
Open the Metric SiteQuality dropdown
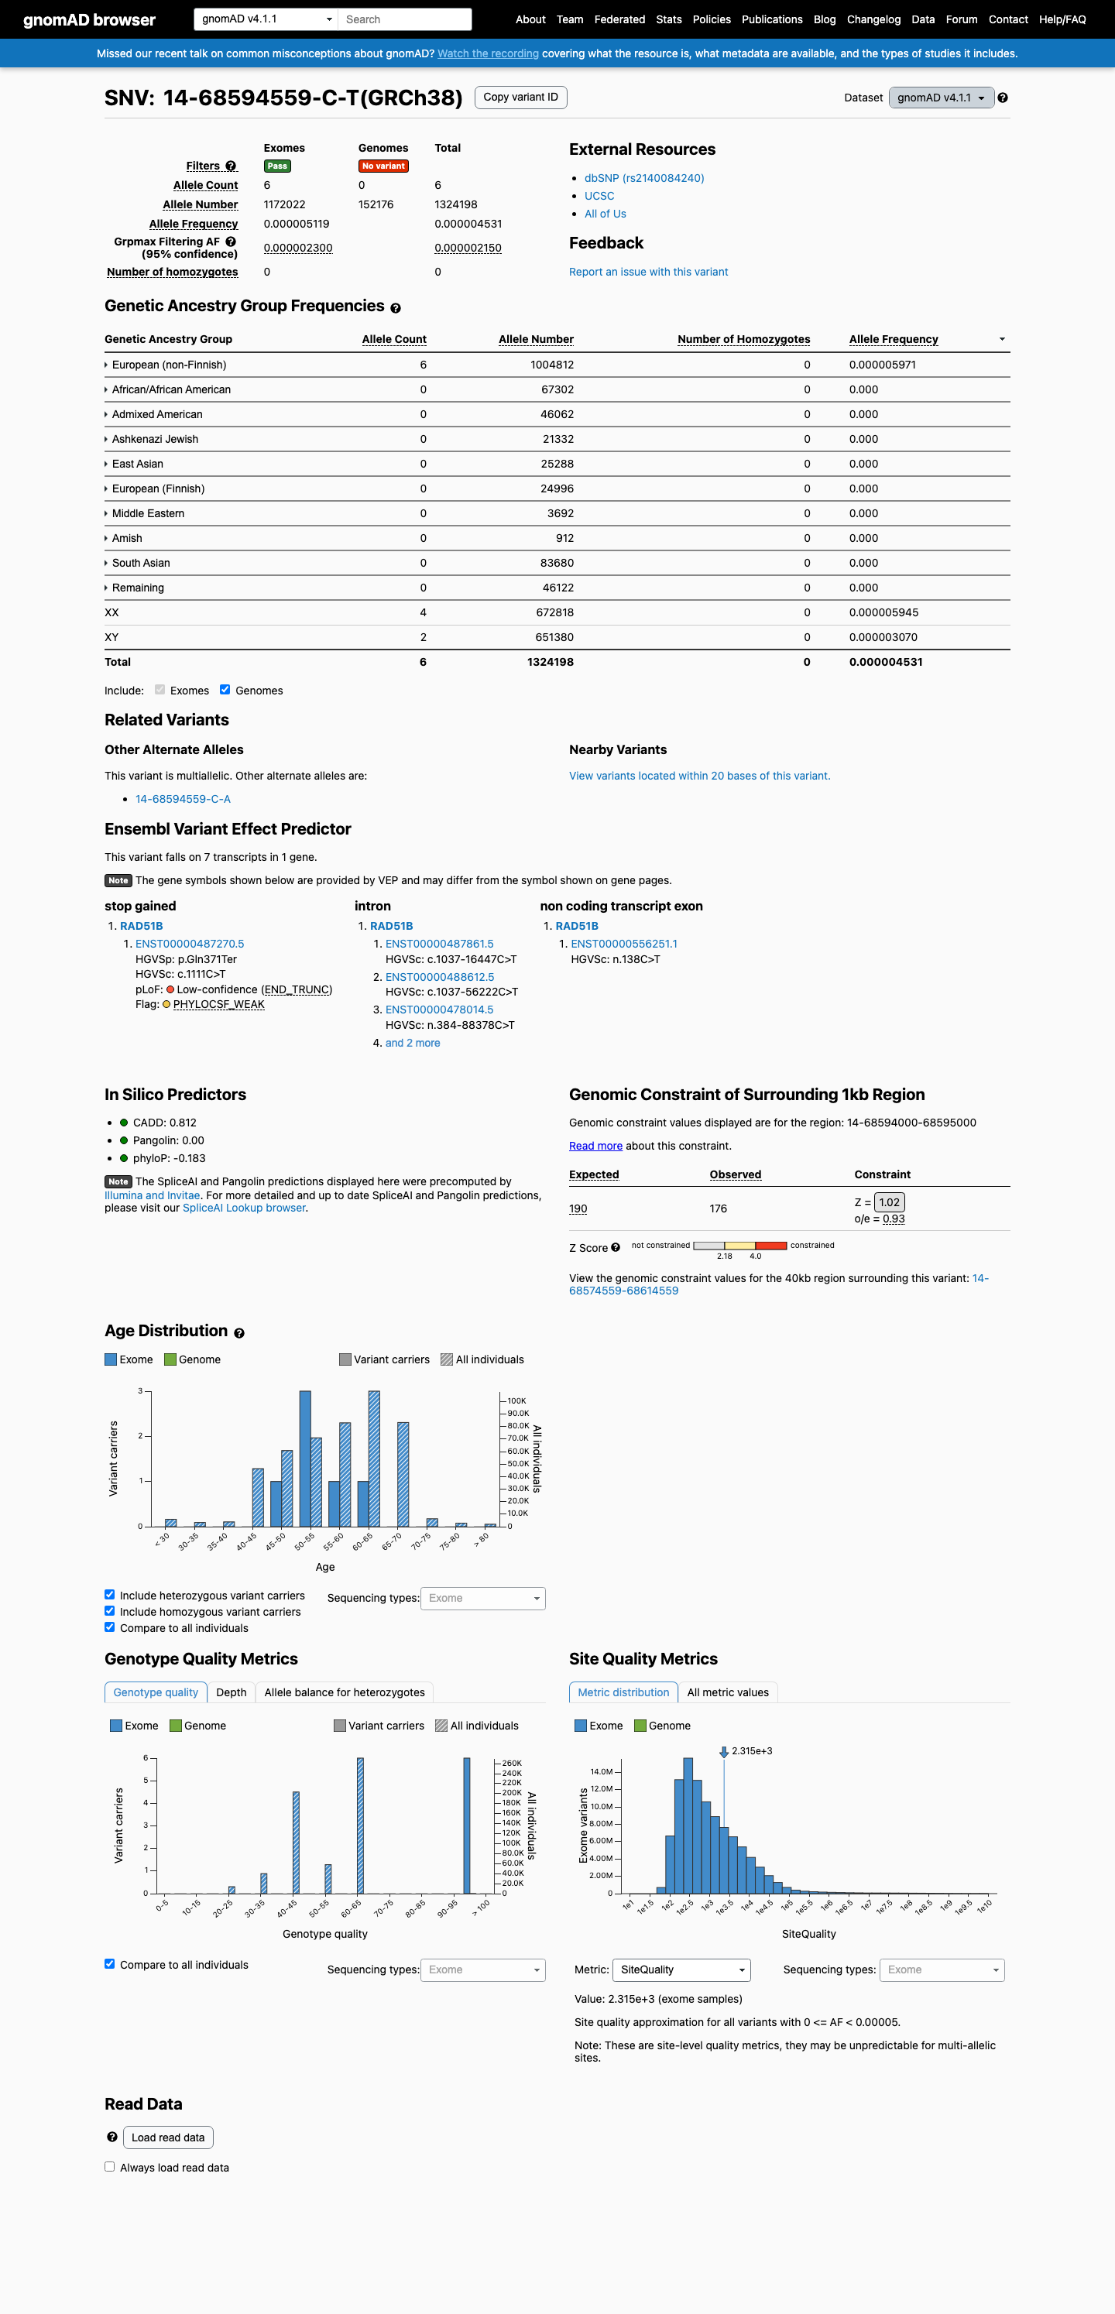pos(681,1970)
